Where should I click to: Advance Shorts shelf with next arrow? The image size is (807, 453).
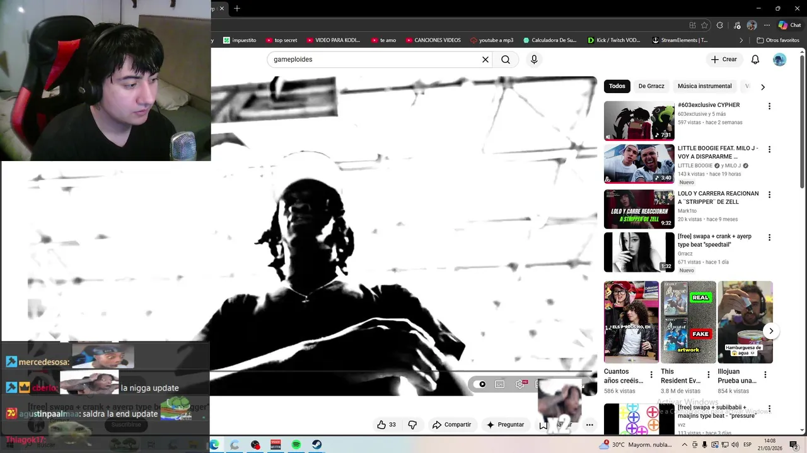coord(771,331)
